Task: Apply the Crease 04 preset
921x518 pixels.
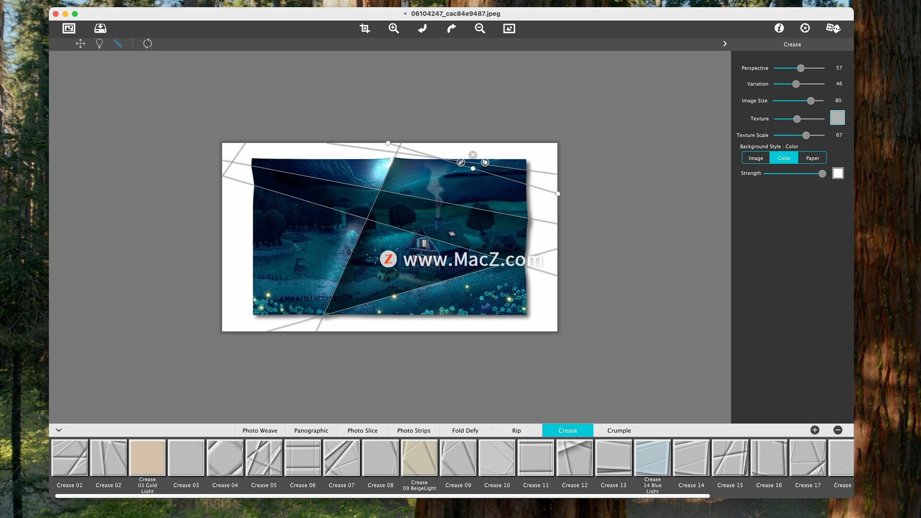Action: 225,458
